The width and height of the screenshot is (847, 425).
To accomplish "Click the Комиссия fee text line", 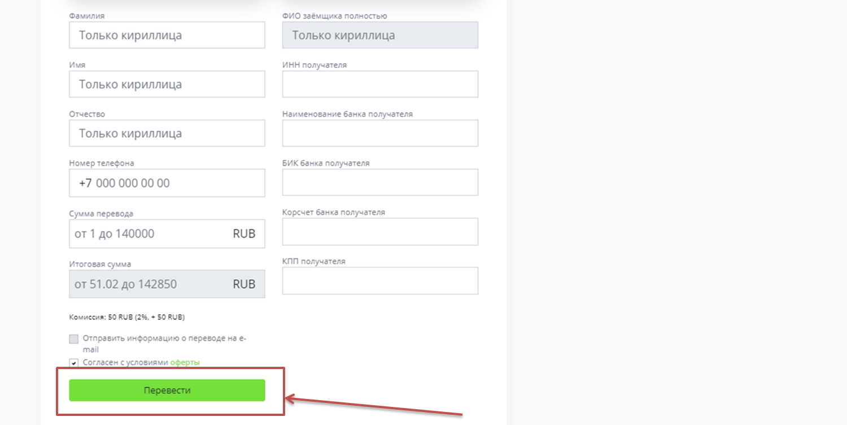I will tap(127, 317).
